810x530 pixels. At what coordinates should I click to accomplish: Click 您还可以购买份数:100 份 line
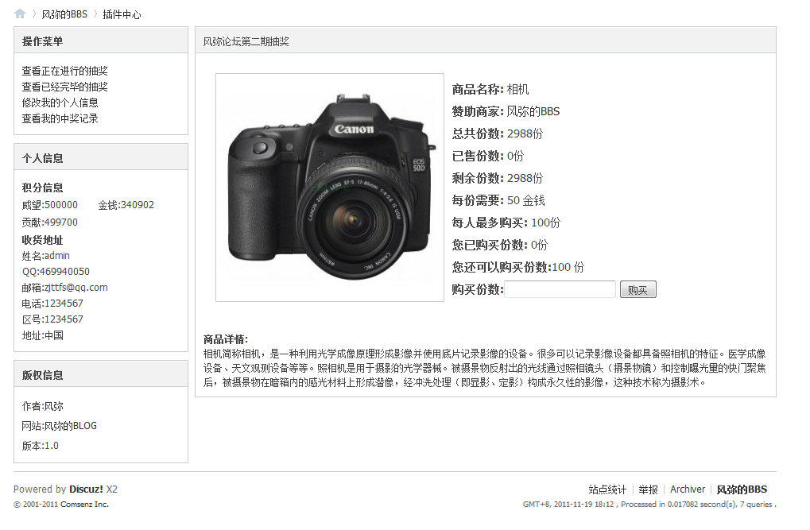[518, 267]
